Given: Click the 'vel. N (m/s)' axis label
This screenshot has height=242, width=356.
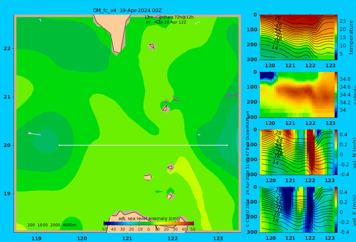Looking at the screenshot, I should point(354,153).
